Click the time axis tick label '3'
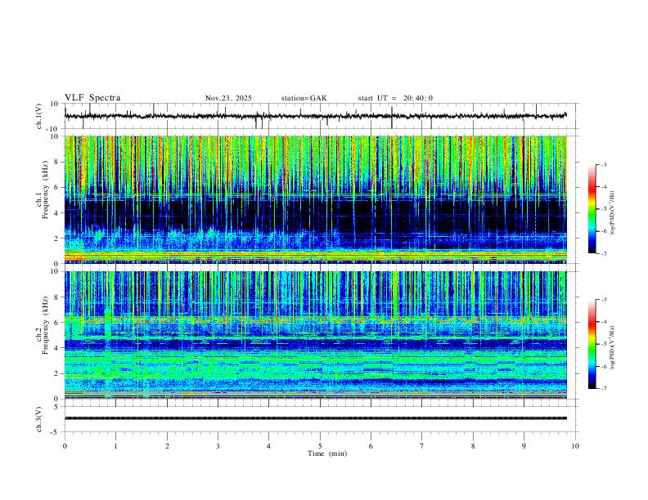 [x=218, y=446]
